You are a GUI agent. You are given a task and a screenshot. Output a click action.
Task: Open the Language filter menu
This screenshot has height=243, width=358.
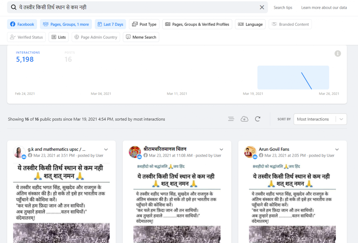tap(250, 24)
